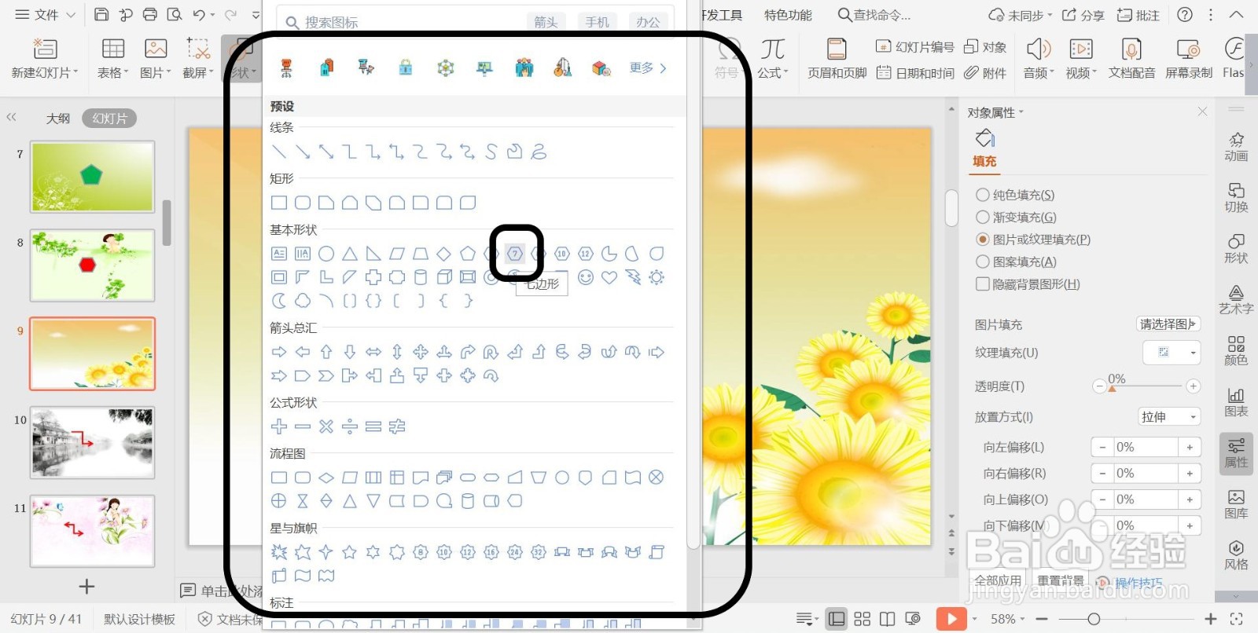
Task: Select slide 10 thumbnail
Action: pyautogui.click(x=93, y=442)
